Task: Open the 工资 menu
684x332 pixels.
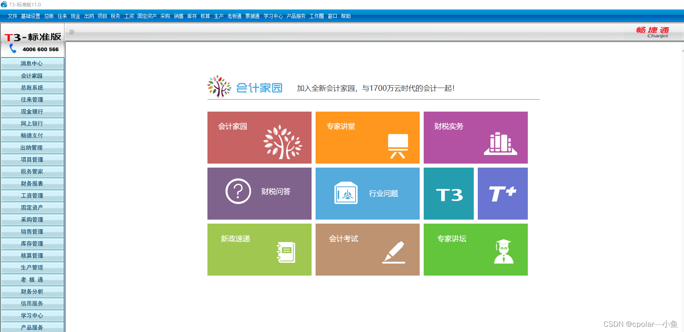Action: point(129,16)
